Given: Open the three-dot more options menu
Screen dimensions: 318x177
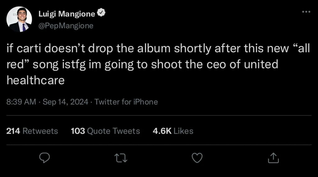Looking at the screenshot, I should click(306, 12).
